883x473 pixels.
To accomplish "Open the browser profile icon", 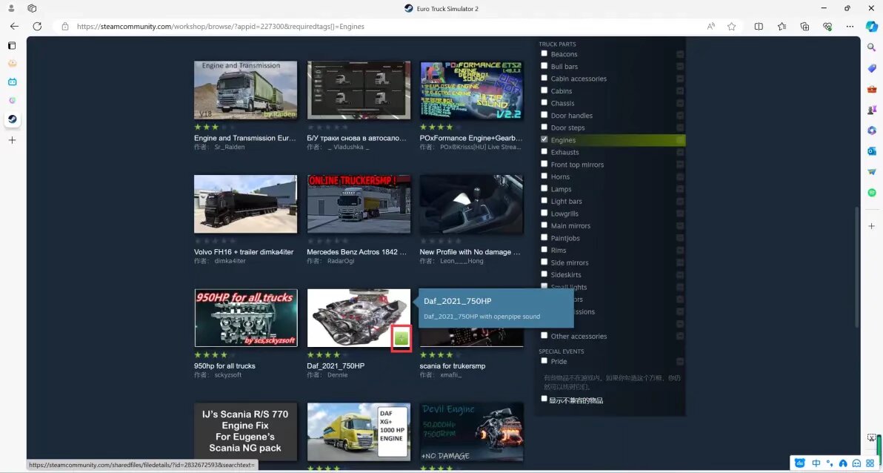I will pyautogui.click(x=11, y=8).
